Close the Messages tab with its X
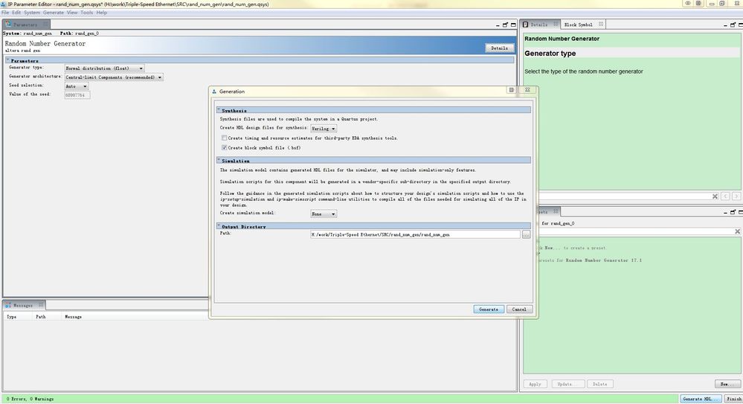This screenshot has width=743, height=404. [41, 305]
